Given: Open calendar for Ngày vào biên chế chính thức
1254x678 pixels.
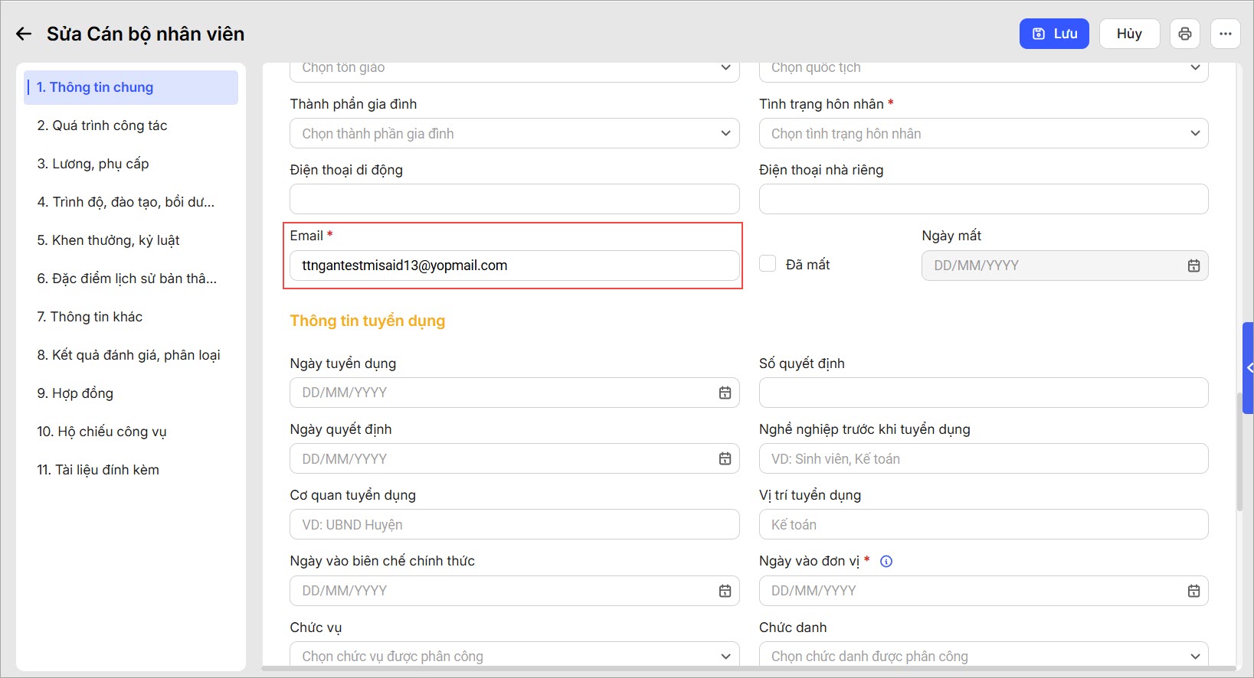Looking at the screenshot, I should pyautogui.click(x=725, y=591).
